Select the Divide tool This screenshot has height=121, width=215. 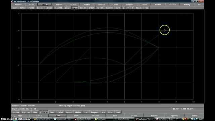pyautogui.click(x=78, y=112)
